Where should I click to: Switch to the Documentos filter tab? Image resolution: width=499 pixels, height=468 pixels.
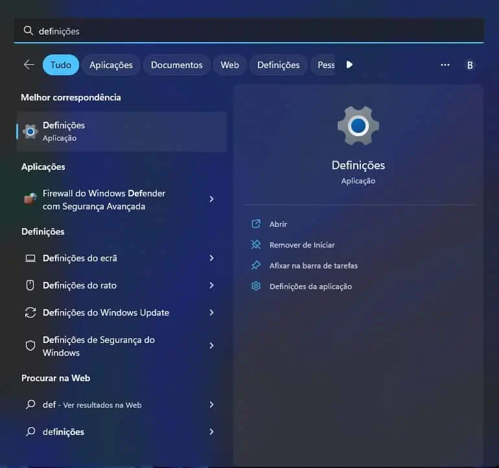(x=177, y=65)
